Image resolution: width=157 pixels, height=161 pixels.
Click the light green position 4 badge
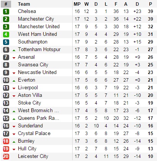(x=6, y=34)
